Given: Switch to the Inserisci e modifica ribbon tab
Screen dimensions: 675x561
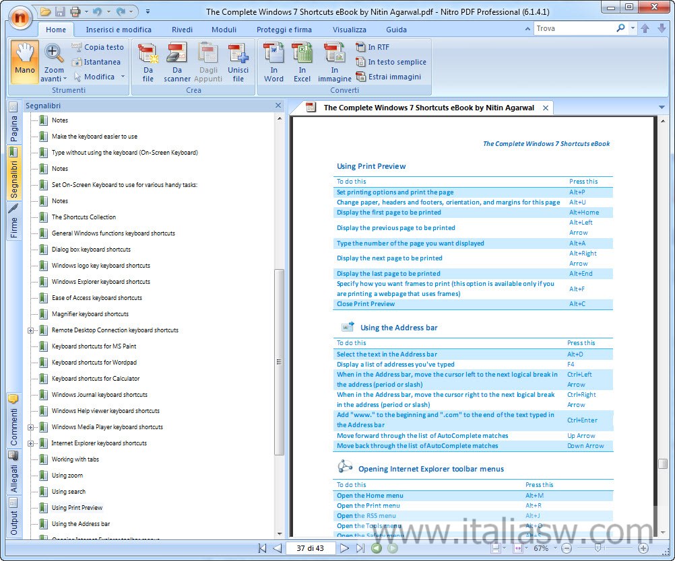Looking at the screenshot, I should click(x=119, y=30).
